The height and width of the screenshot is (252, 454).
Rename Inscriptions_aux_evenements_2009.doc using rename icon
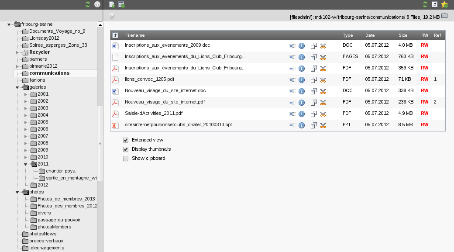coord(292,46)
